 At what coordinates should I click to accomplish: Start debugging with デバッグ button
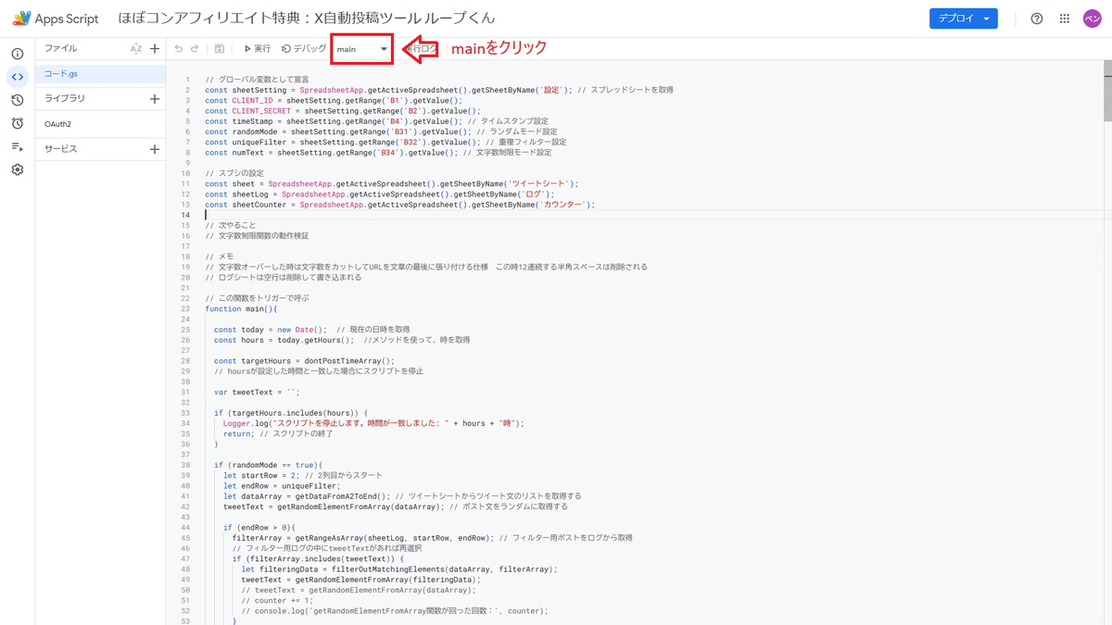pyautogui.click(x=304, y=49)
